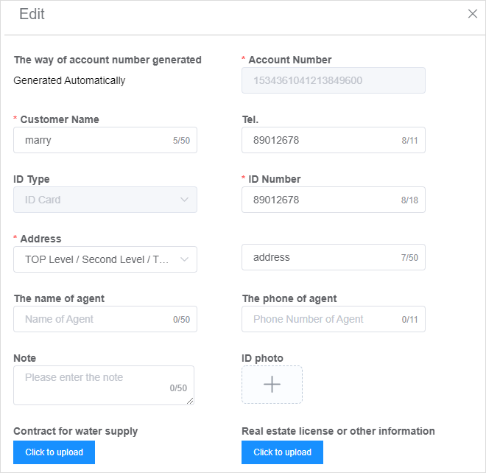This screenshot has height=473, width=486.
Task: Open the Address level cascader arrow
Action: pyautogui.click(x=184, y=259)
